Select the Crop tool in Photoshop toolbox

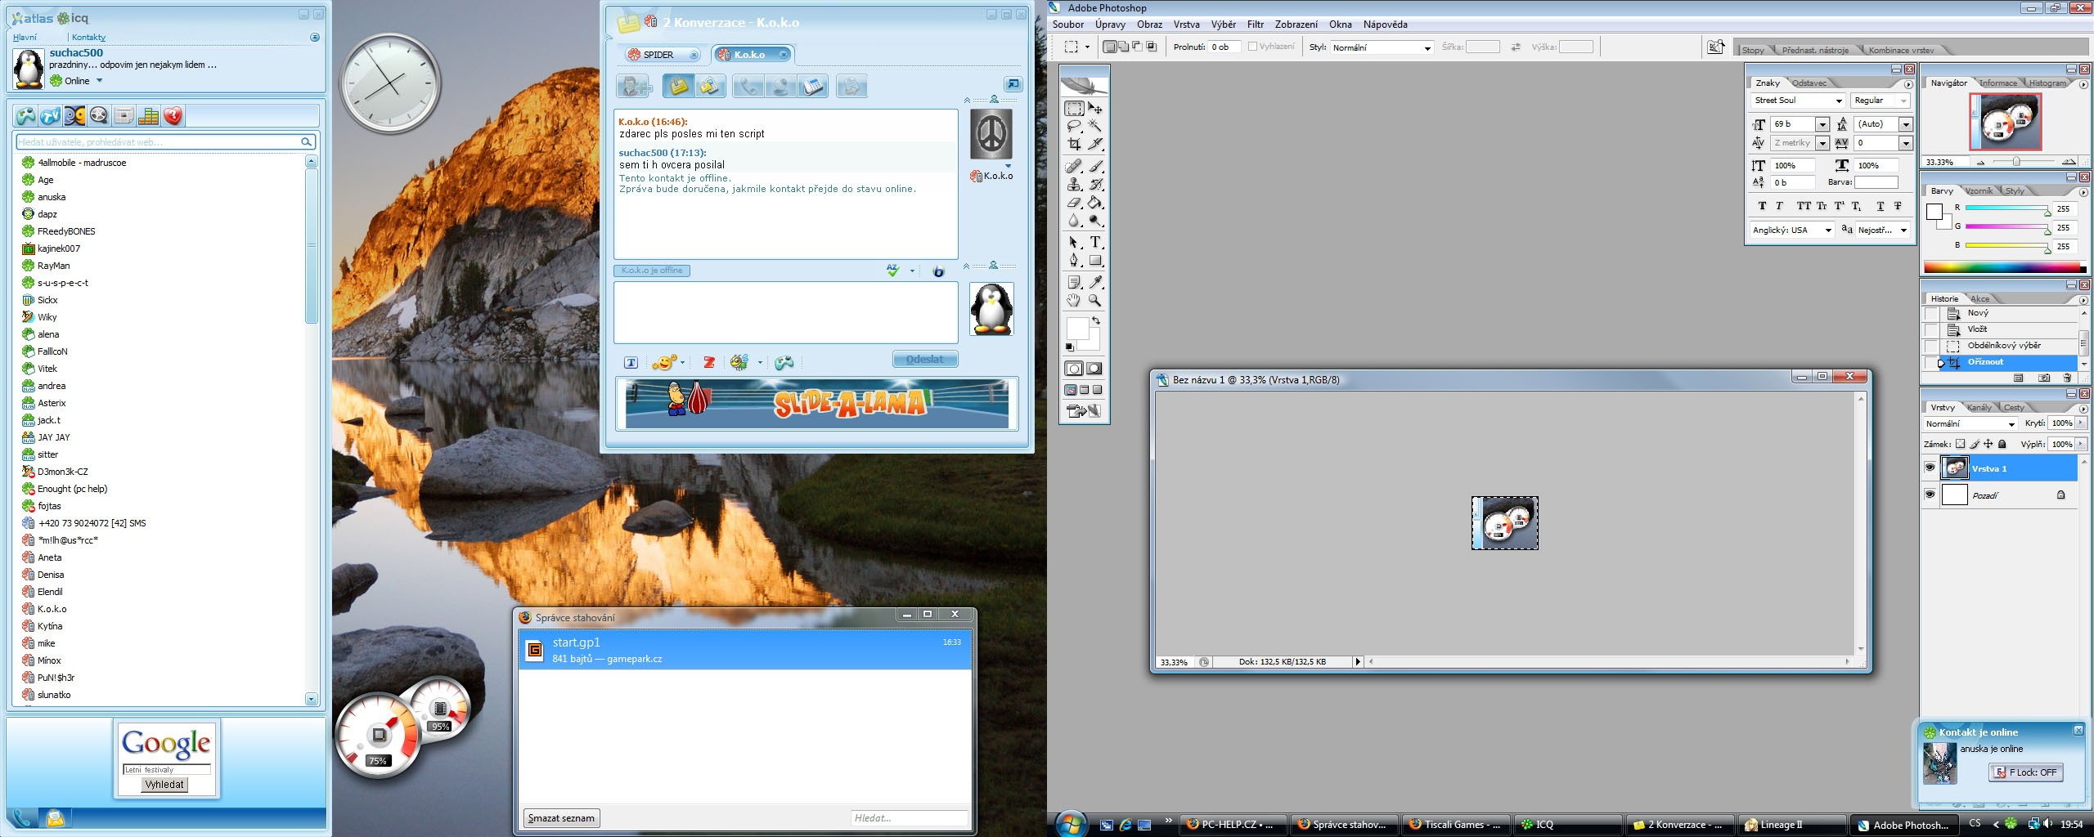pyautogui.click(x=1074, y=145)
